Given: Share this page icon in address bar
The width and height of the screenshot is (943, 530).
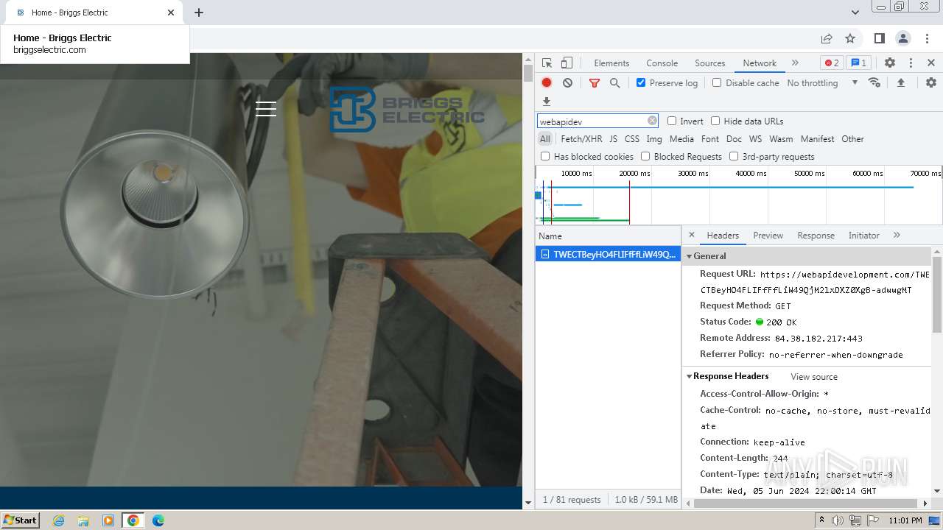Looking at the screenshot, I should (x=827, y=38).
